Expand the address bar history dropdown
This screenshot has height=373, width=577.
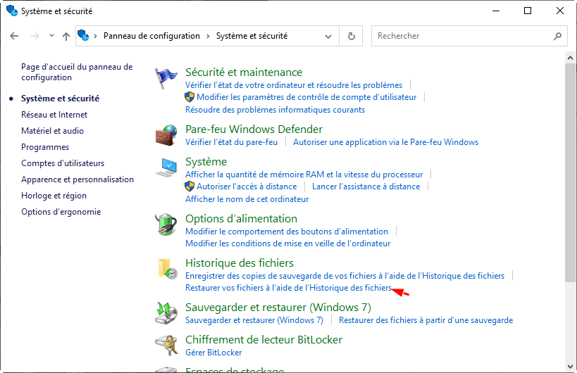(328, 37)
